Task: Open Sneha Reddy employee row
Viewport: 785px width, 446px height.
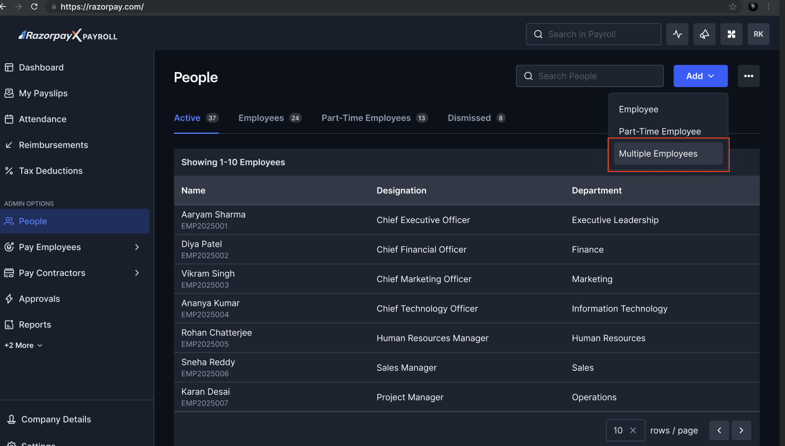Action: (466, 367)
